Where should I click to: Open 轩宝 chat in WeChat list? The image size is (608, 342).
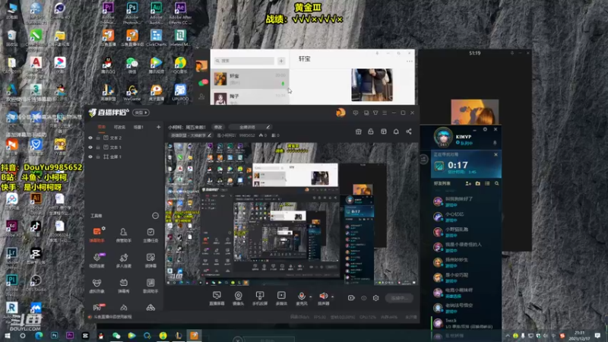(250, 79)
